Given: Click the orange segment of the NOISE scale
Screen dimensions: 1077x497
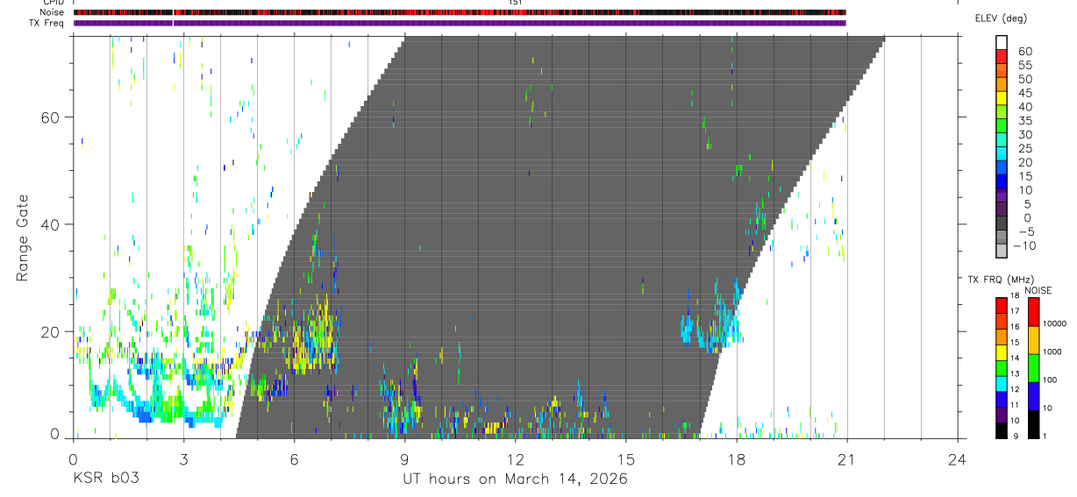Looking at the screenshot, I should pyautogui.click(x=1033, y=339).
